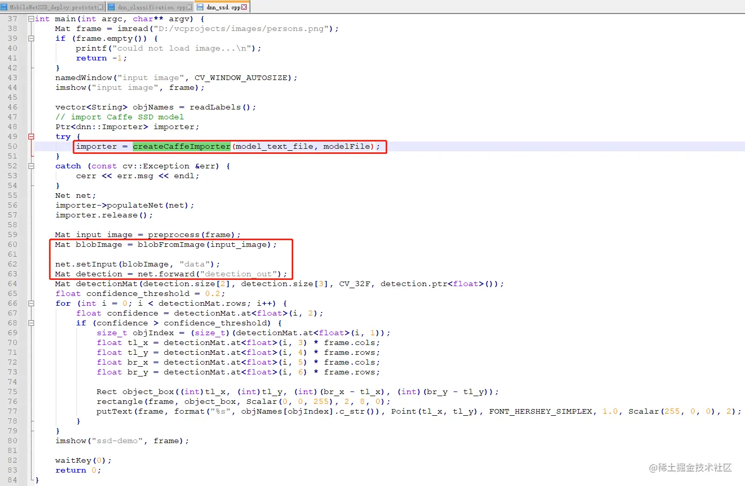The width and height of the screenshot is (745, 486).
Task: Click the "Ptr<dnn::Importer> importer;" line
Action: (128, 127)
